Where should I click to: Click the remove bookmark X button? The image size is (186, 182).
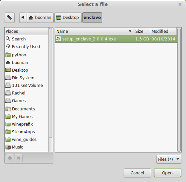19,158
